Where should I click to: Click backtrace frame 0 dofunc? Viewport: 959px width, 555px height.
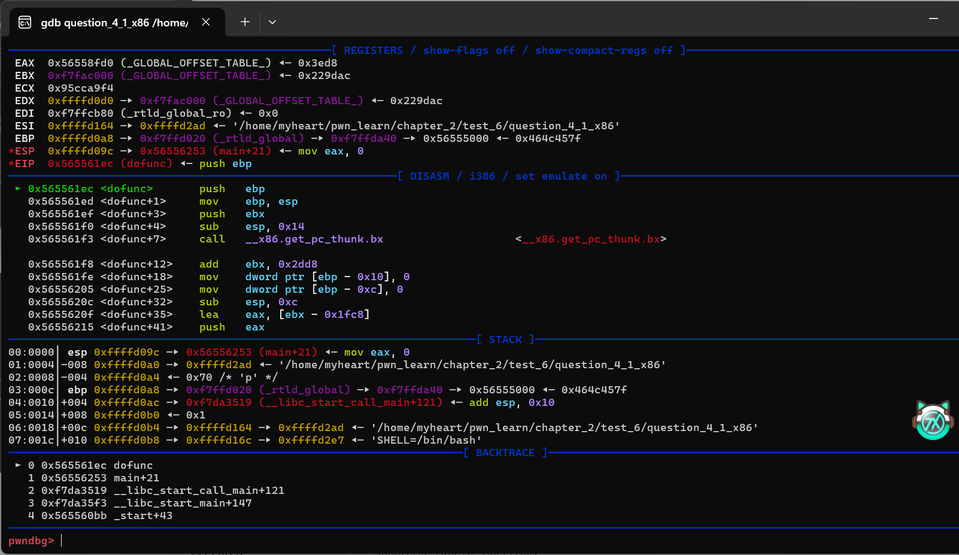[x=90, y=465]
